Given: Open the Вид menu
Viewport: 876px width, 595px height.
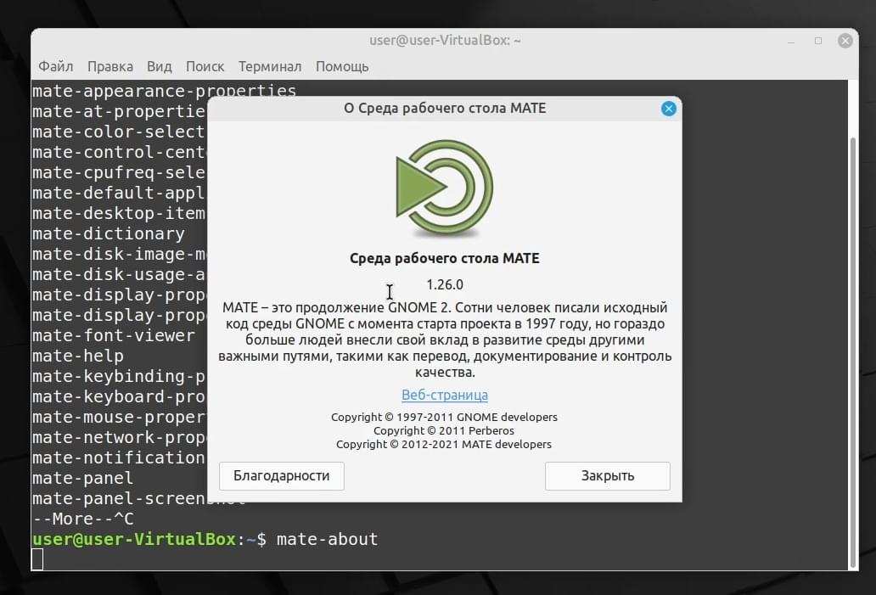Looking at the screenshot, I should point(160,66).
